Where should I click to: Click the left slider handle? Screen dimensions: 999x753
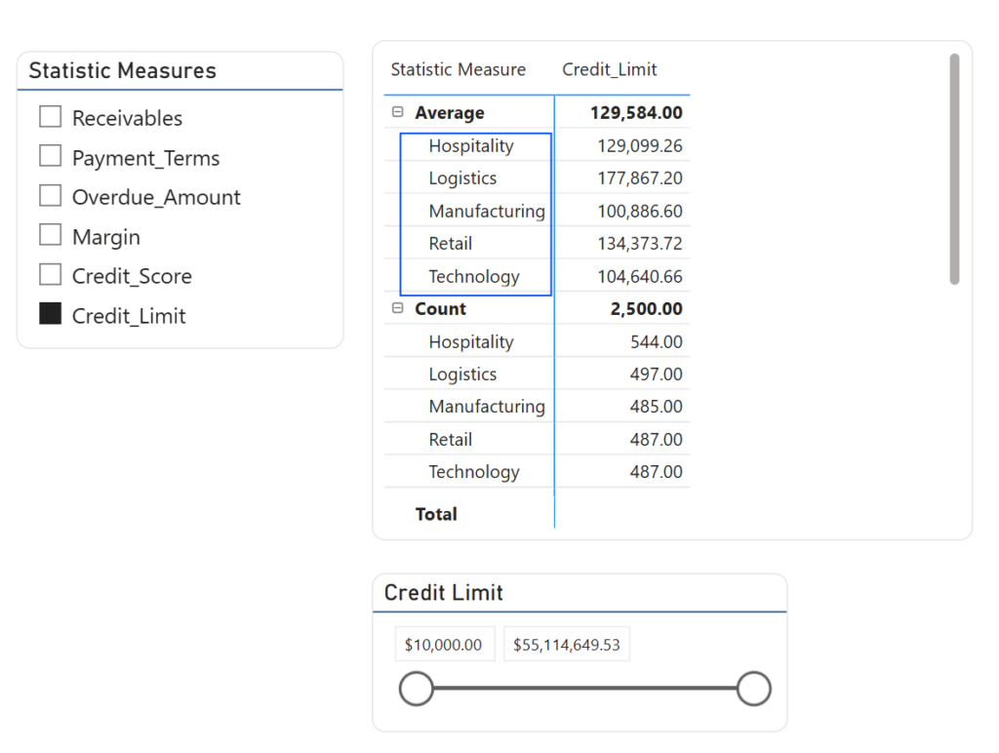click(417, 689)
